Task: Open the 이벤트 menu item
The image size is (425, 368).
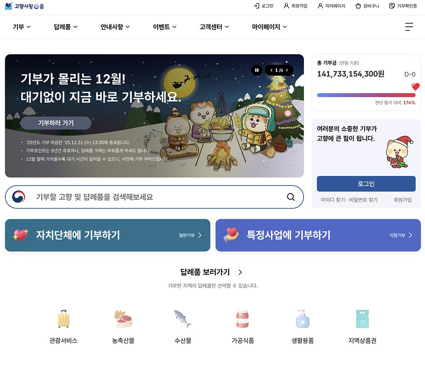Action: (x=165, y=27)
